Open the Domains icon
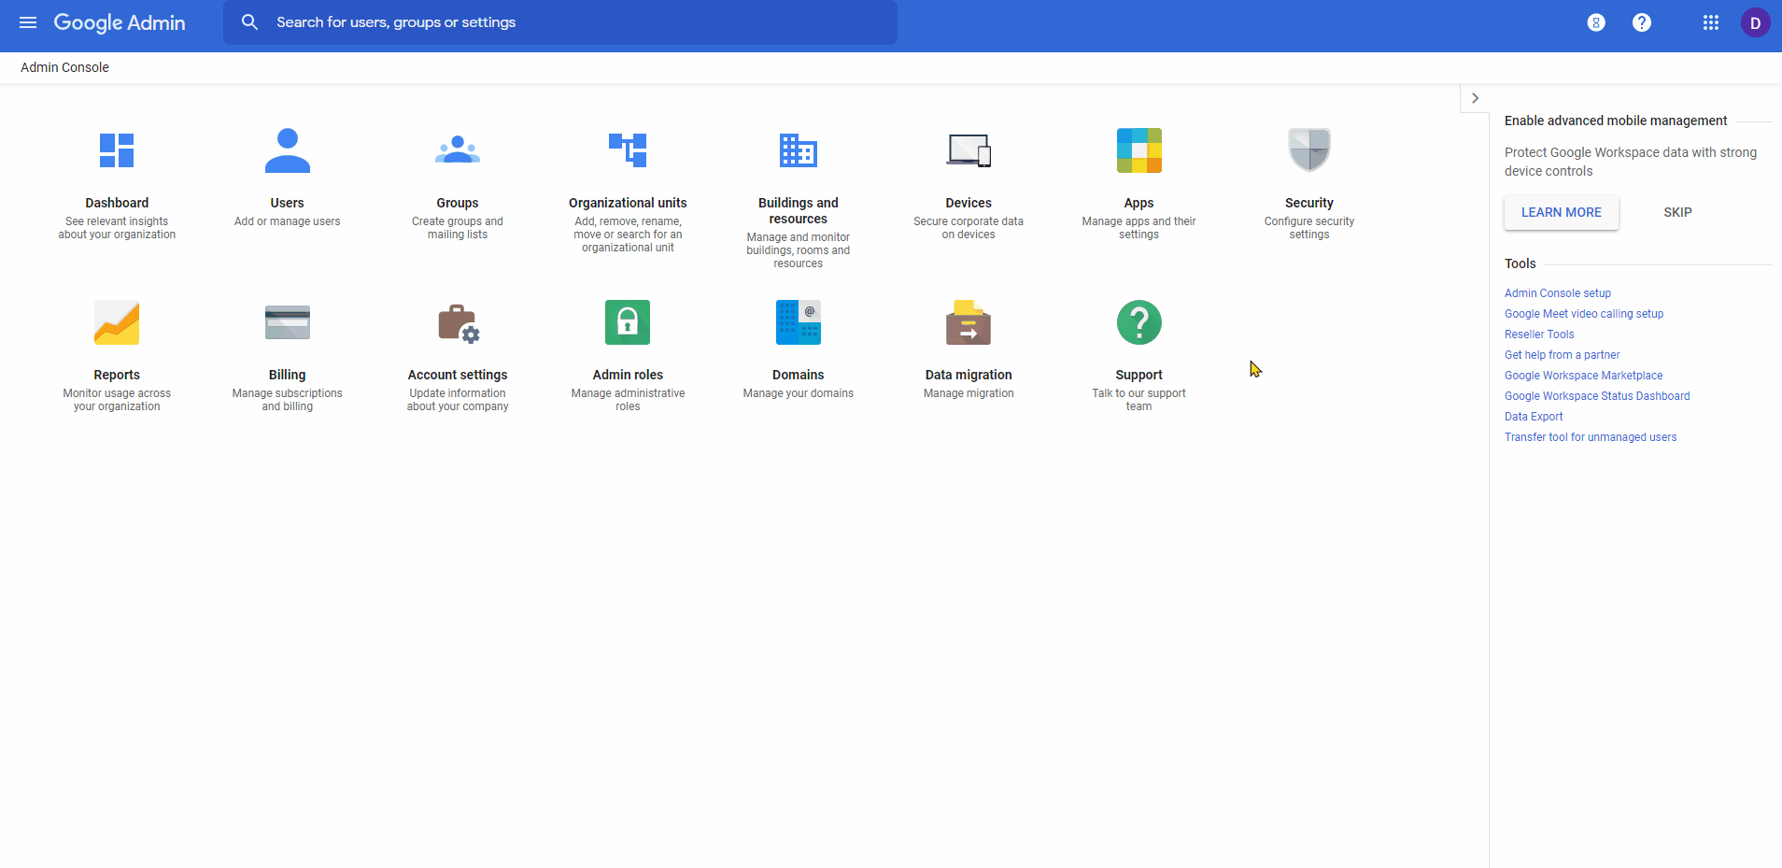The height and width of the screenshot is (868, 1782). click(x=799, y=322)
